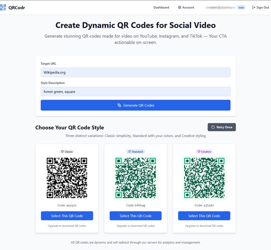Click the Classic style badge
This screenshot has height=250, width=271.
(x=67, y=152)
